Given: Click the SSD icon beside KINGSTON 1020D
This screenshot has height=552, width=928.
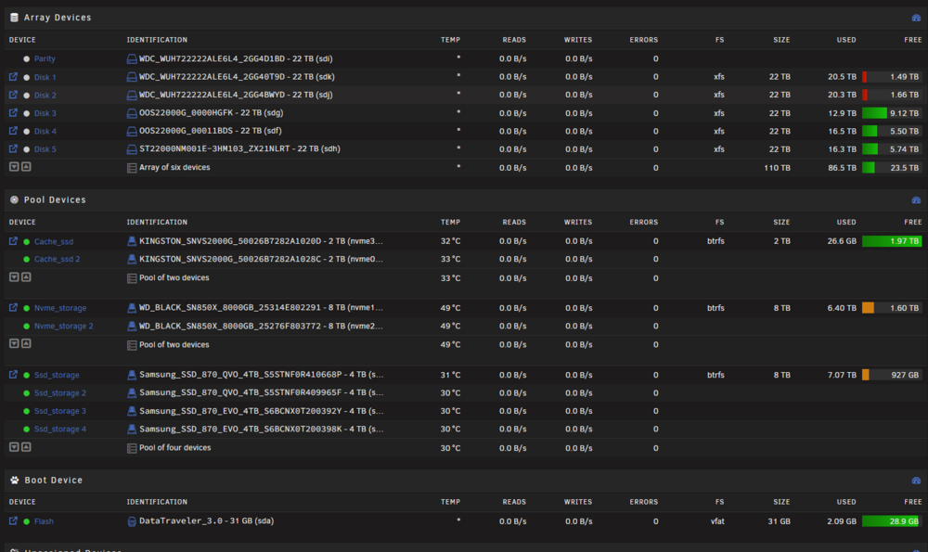Looking at the screenshot, I should coord(132,241).
